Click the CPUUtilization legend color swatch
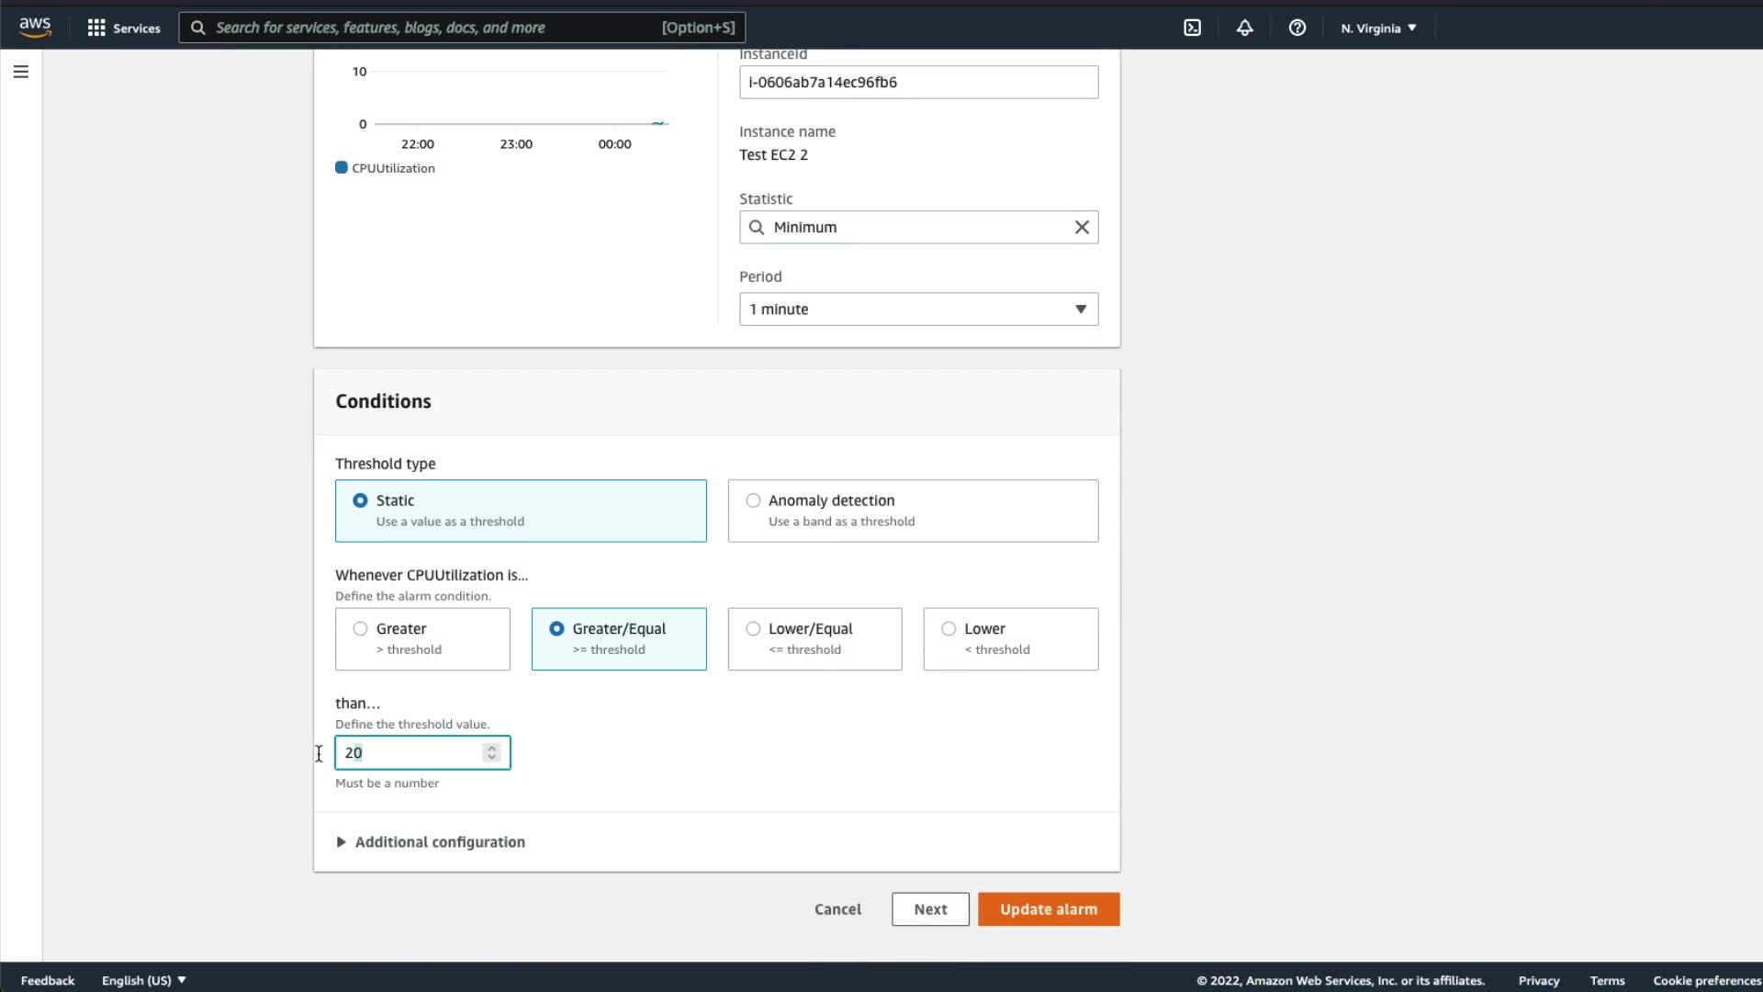This screenshot has width=1763, height=992. (x=342, y=168)
